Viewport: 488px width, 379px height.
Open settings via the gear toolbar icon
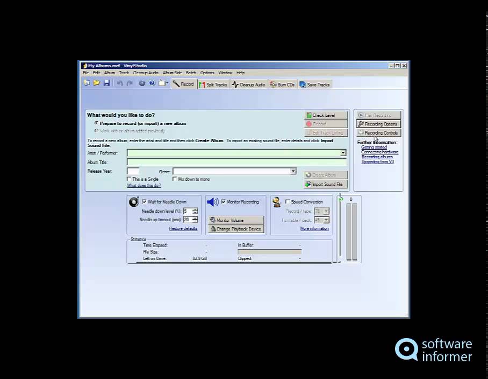[142, 83]
